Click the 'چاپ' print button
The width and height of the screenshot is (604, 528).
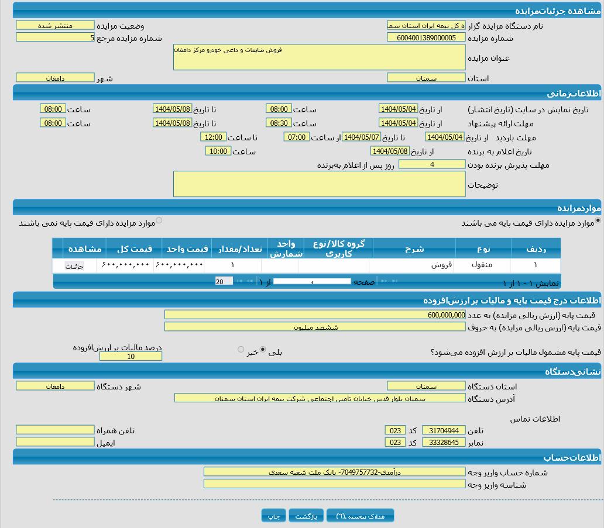click(x=273, y=515)
